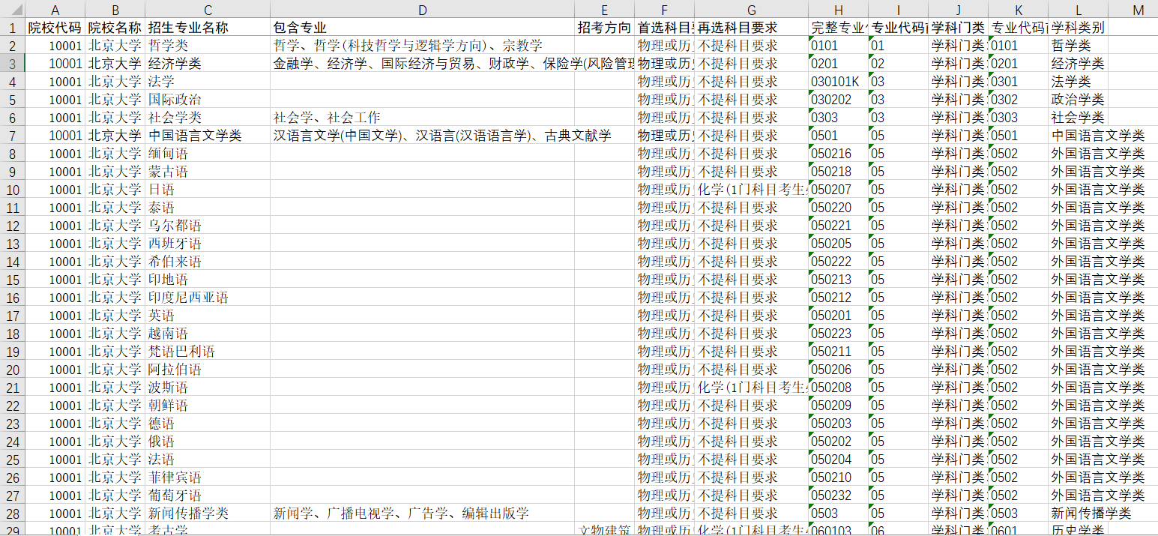The height and width of the screenshot is (536, 1158).
Task: Select the 中国语言文学类 cell in column C
Action: [x=208, y=136]
